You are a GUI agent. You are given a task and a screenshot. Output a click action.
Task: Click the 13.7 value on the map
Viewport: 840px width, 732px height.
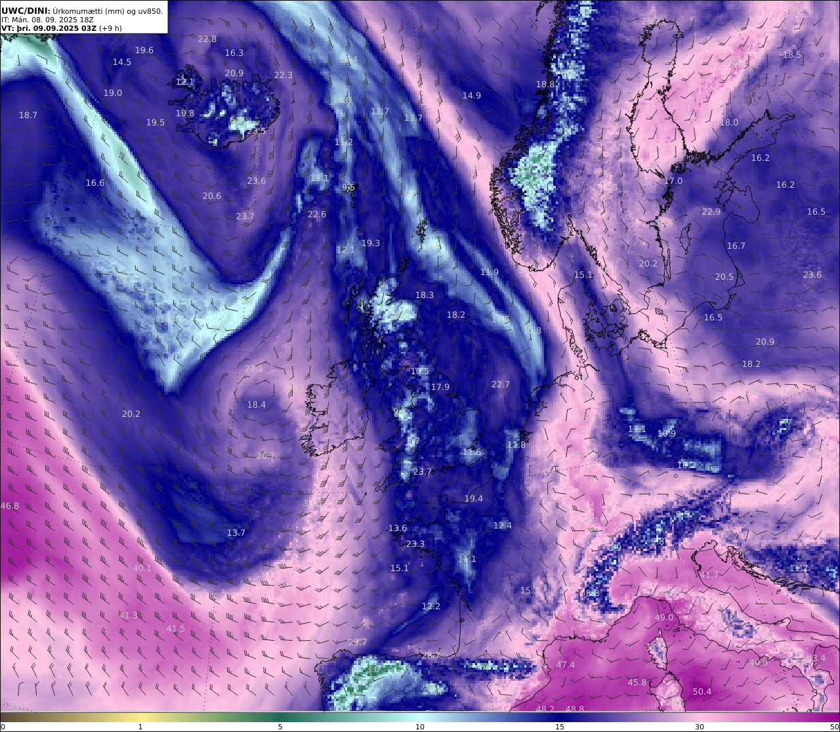pyautogui.click(x=236, y=532)
